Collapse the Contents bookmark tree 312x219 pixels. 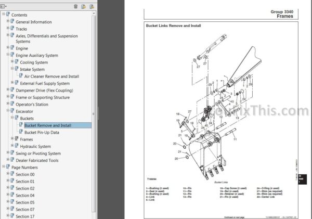(x=3, y=15)
